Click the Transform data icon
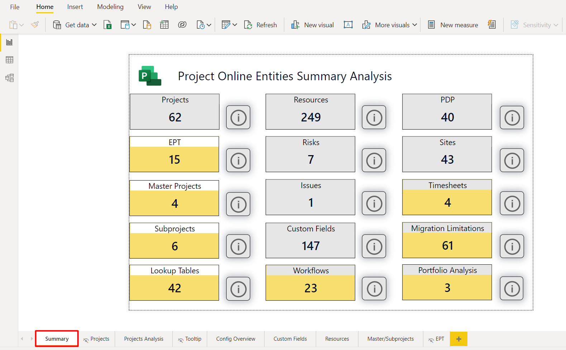Screen dimensions: 566x350 (226, 25)
